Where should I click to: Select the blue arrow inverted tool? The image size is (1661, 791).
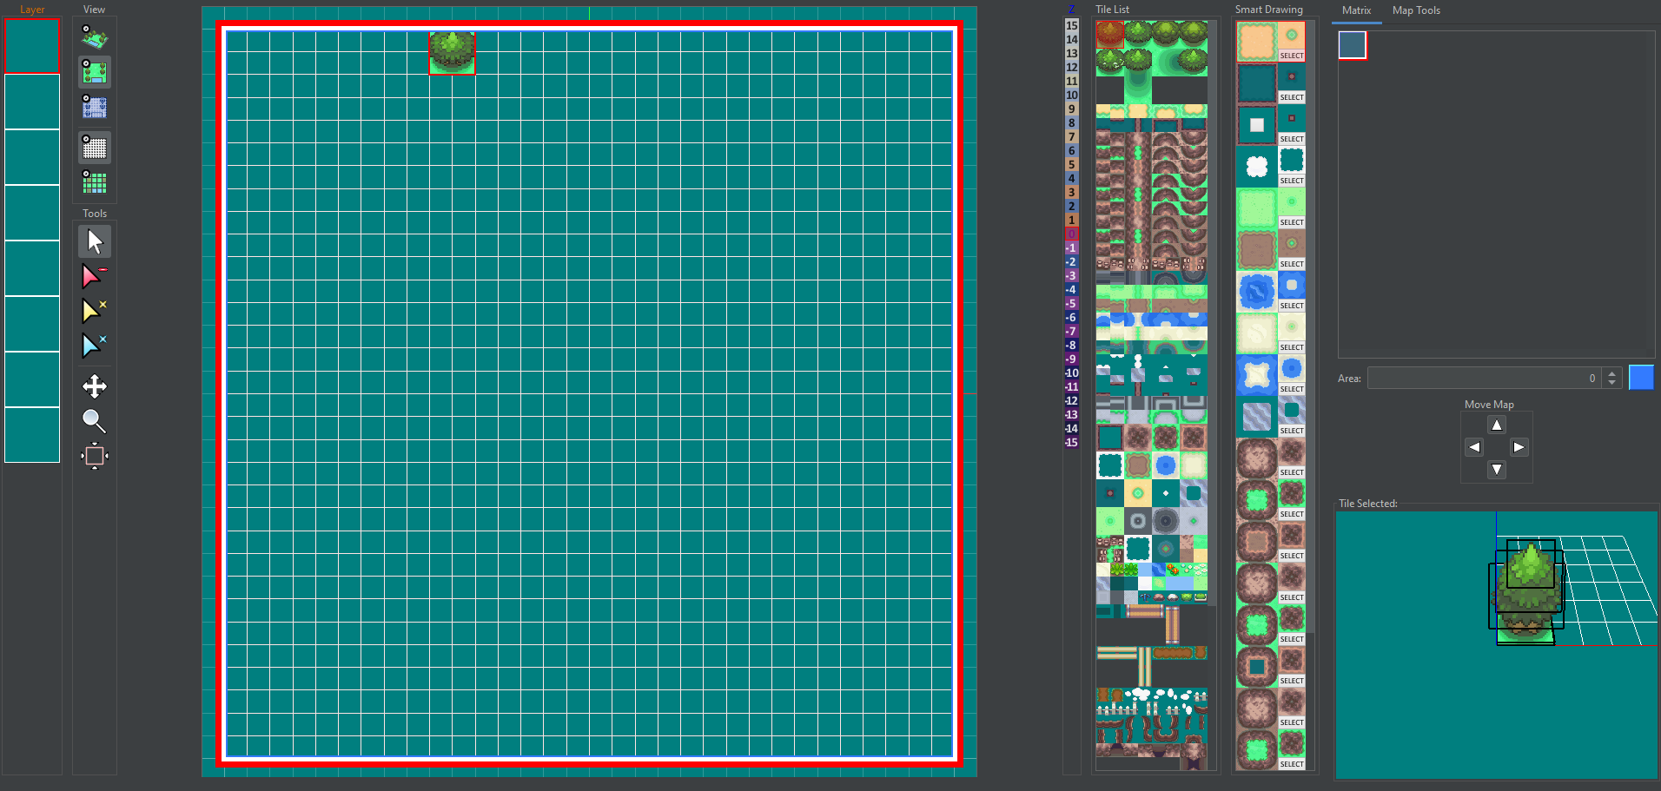click(x=95, y=346)
